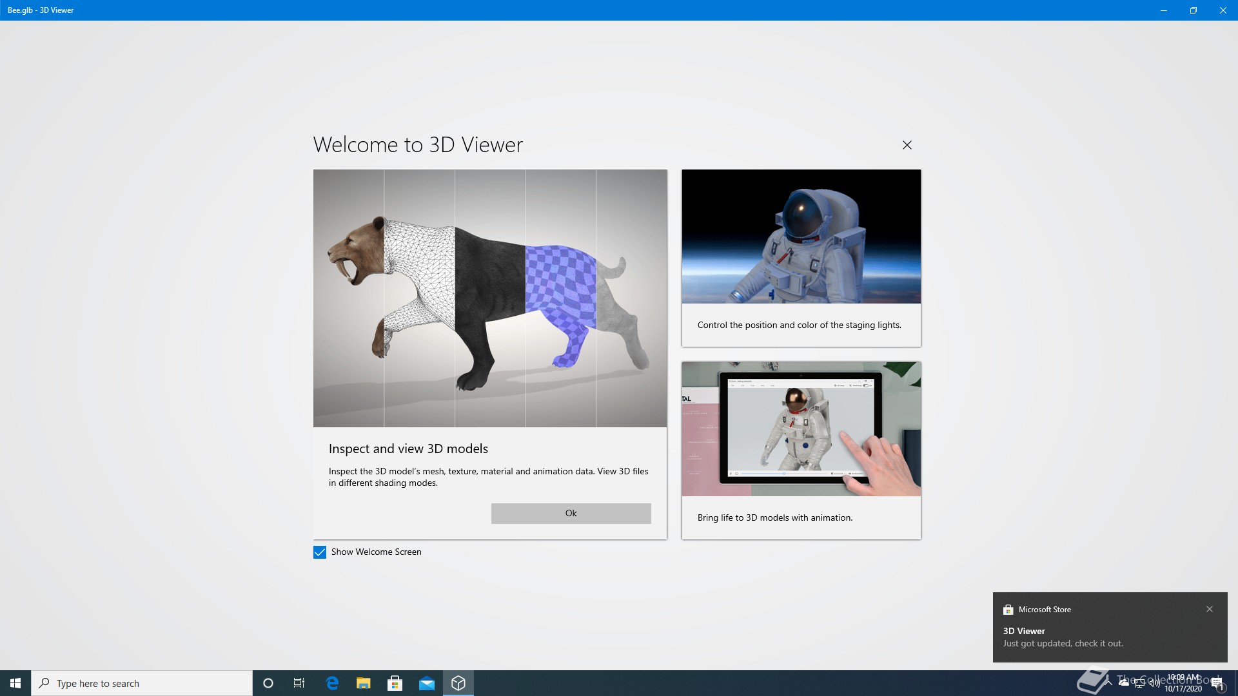1238x696 pixels.
Task: Open Task View from the taskbar
Action: click(299, 683)
